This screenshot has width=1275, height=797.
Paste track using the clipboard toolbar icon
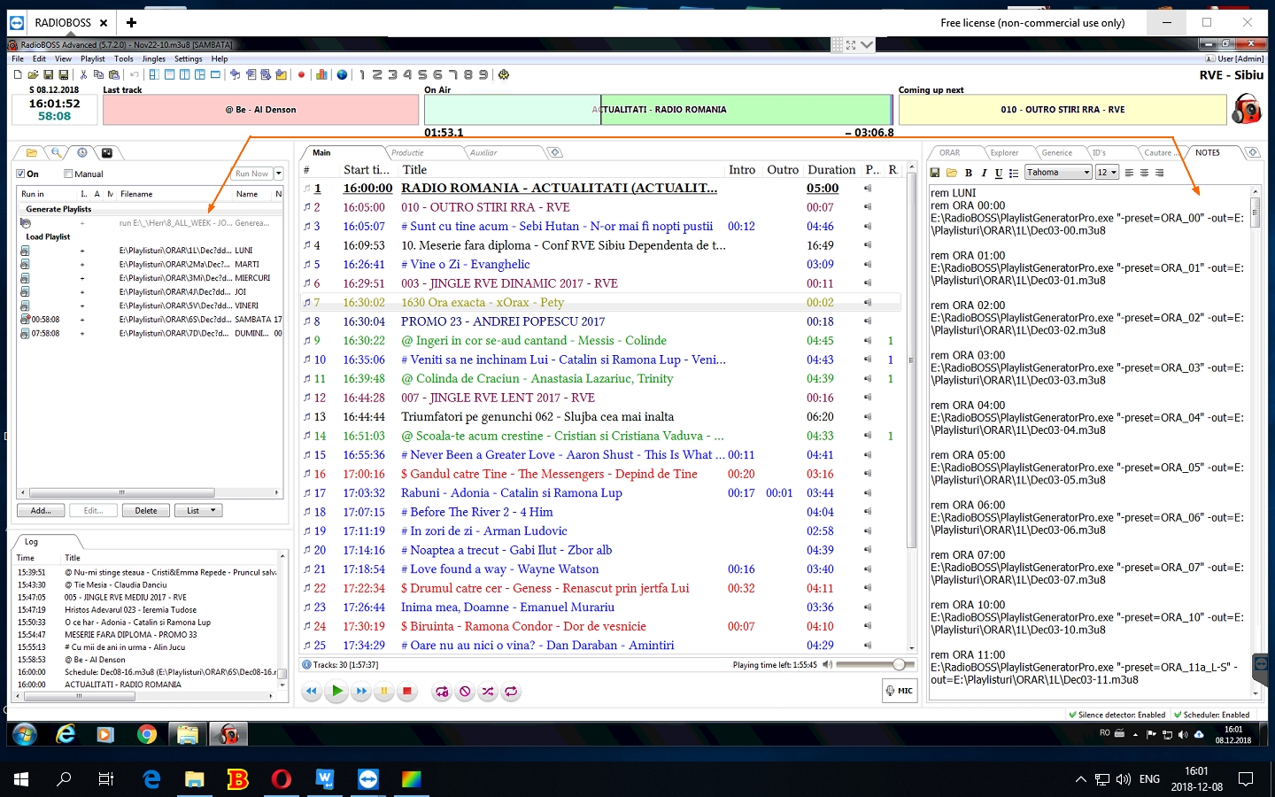point(113,75)
